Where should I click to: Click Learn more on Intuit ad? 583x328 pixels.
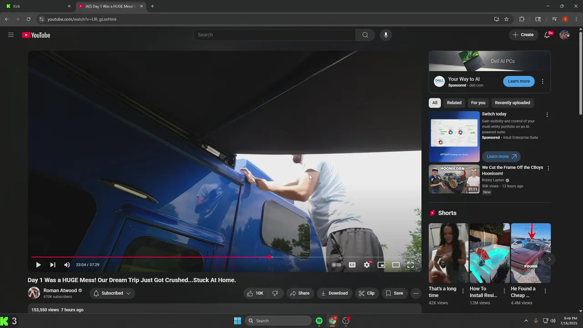pyautogui.click(x=501, y=157)
